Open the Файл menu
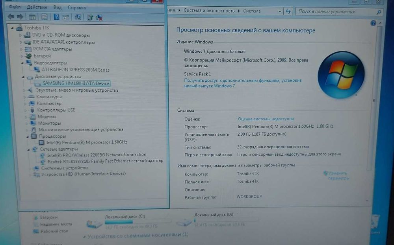The height and width of the screenshot is (245, 394). click(x=15, y=7)
